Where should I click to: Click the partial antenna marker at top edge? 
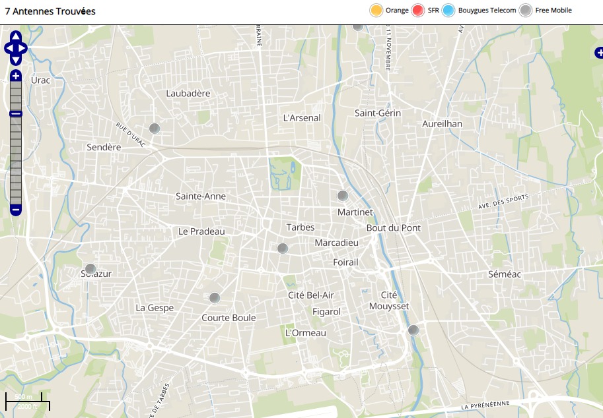coord(357,26)
